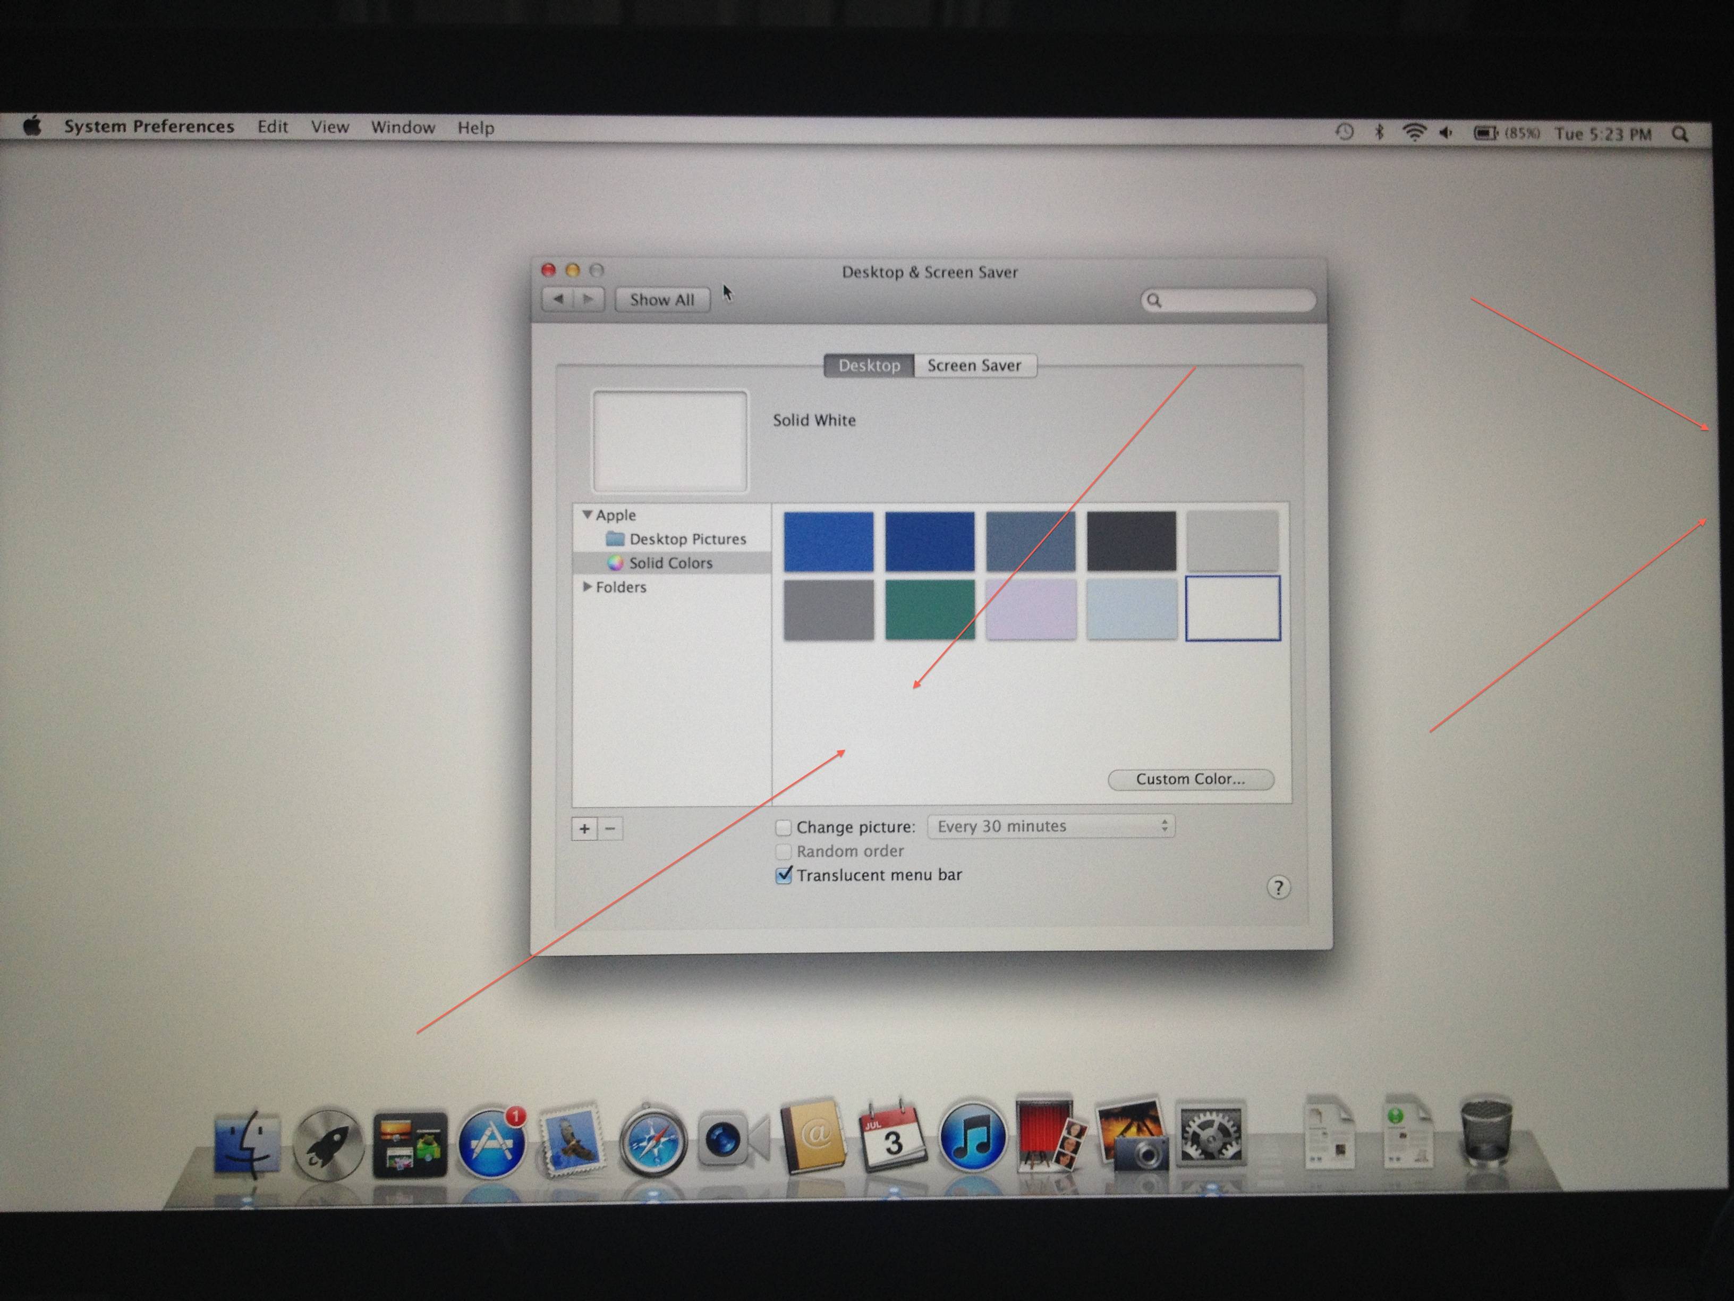Select the green solid color swatch
The image size is (1734, 1301).
point(930,609)
